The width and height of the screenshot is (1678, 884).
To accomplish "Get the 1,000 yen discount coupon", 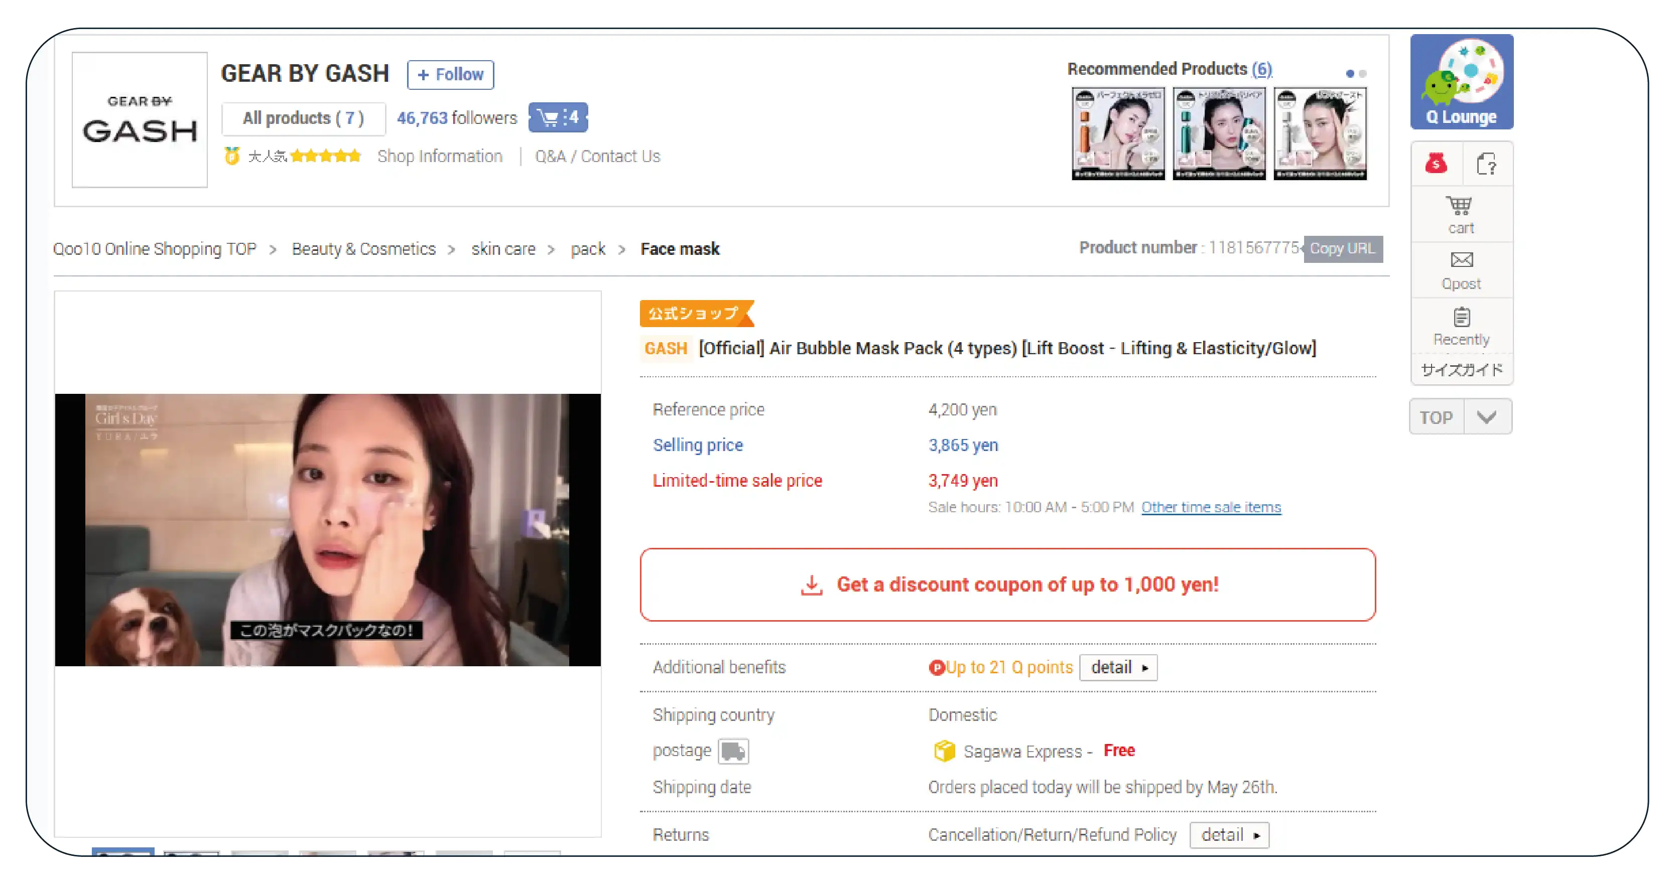I will pos(1008,584).
